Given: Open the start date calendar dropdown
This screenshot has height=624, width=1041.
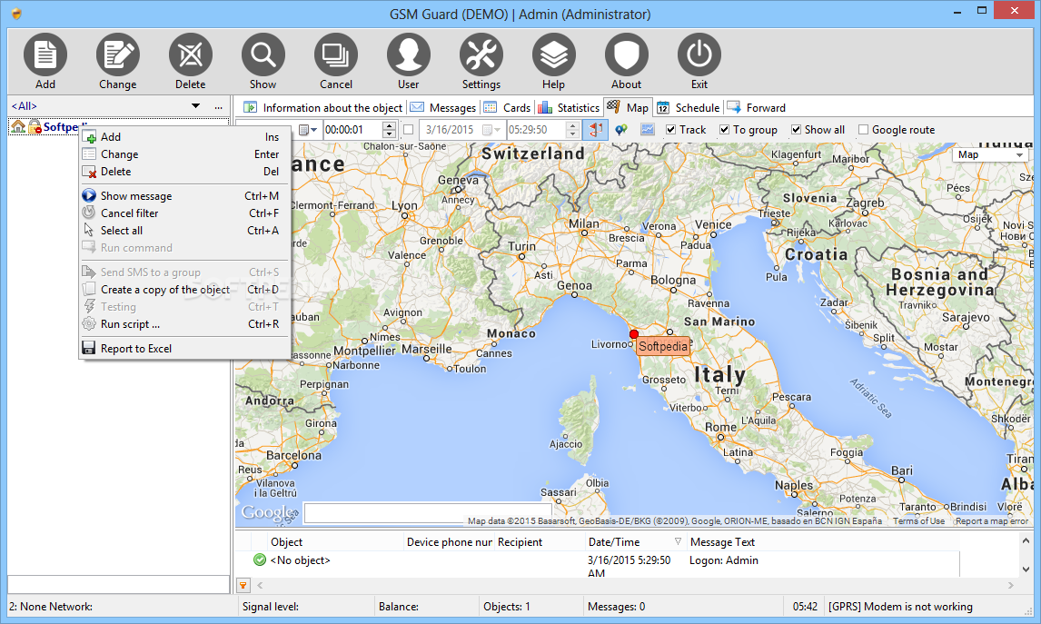Looking at the screenshot, I should point(309,130).
